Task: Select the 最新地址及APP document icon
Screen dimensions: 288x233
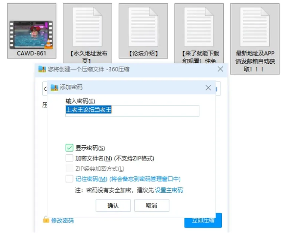Action: pyautogui.click(x=255, y=27)
